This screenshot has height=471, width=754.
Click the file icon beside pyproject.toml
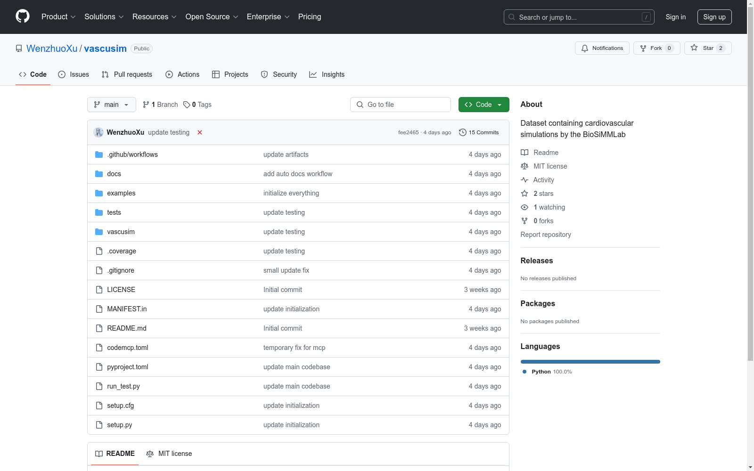coord(99,367)
